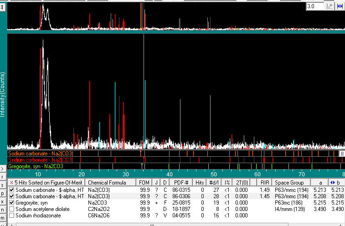This screenshot has width=345, height=226.
Task: Check the Sodium acetylene diolate checkbox
Action: coord(12,209)
